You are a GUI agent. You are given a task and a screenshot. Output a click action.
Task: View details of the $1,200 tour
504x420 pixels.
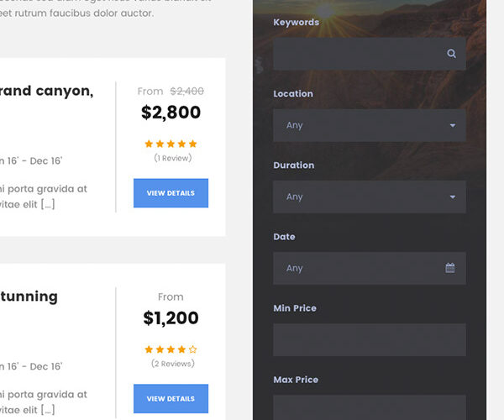click(x=171, y=398)
